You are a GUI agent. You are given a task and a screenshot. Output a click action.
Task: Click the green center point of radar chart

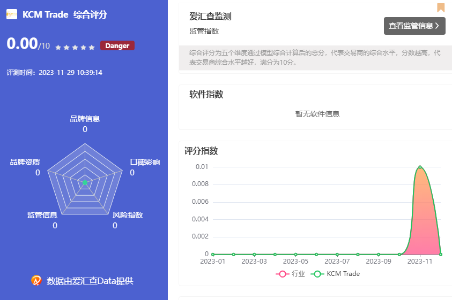click(x=85, y=183)
